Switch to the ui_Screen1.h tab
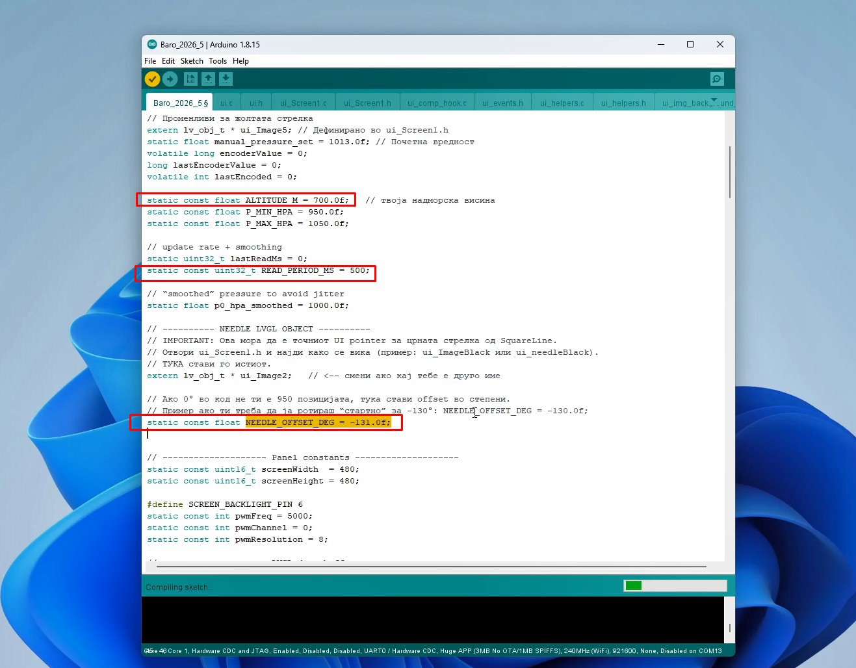The image size is (856, 668). (x=367, y=103)
